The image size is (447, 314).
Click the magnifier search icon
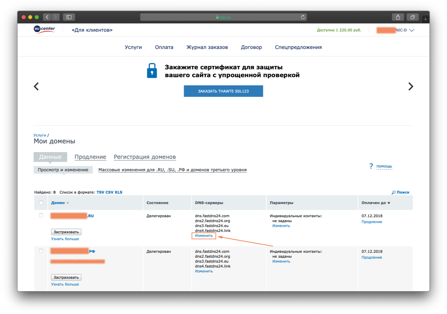pyautogui.click(x=393, y=192)
